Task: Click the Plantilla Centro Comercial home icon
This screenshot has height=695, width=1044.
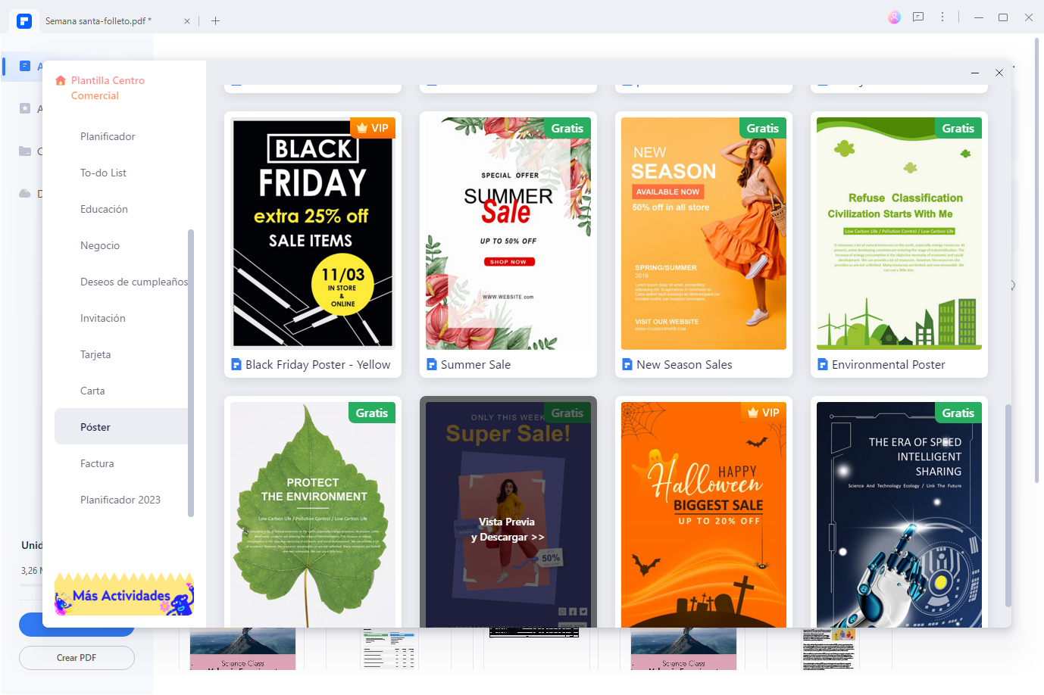Action: click(61, 80)
